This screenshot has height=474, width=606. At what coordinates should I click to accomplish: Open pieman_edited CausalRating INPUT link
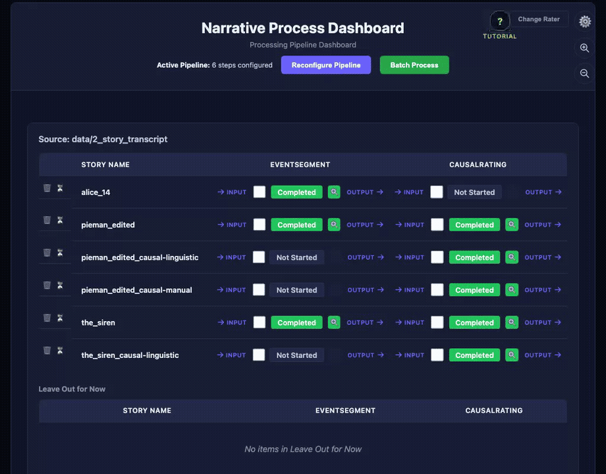point(410,224)
